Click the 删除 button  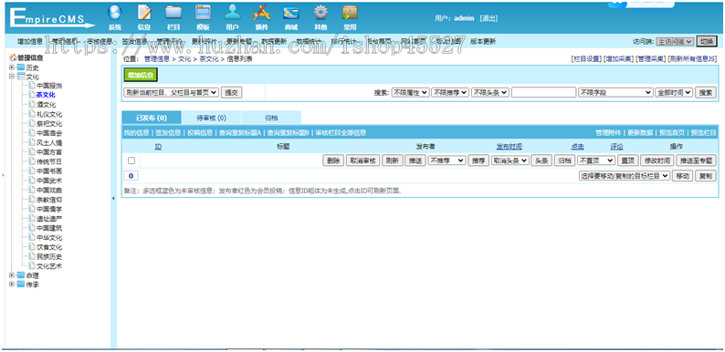pyautogui.click(x=333, y=160)
